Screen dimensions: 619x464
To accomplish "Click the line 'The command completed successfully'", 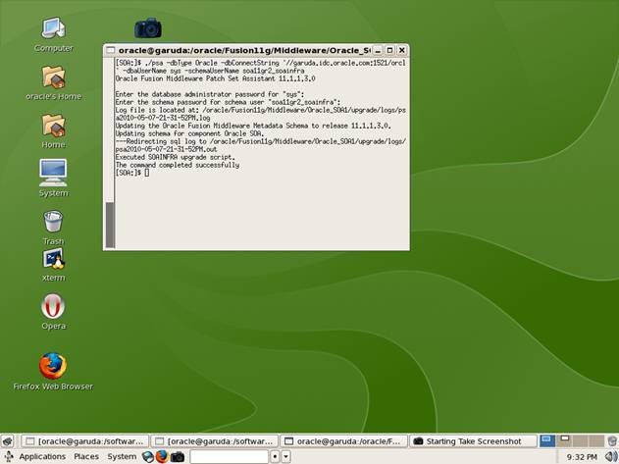I will point(178,165).
